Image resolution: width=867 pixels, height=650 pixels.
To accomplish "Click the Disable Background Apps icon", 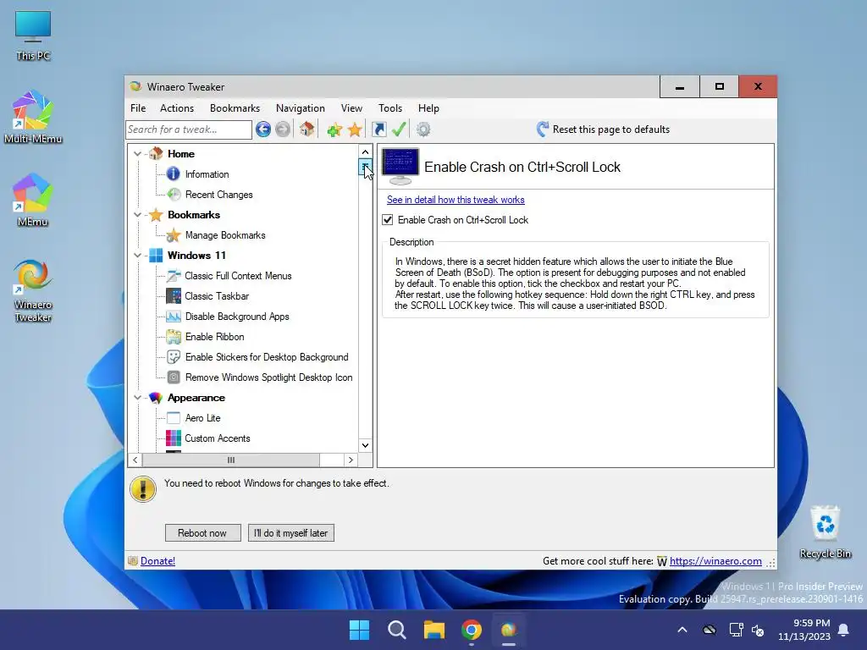I will click(x=174, y=317).
